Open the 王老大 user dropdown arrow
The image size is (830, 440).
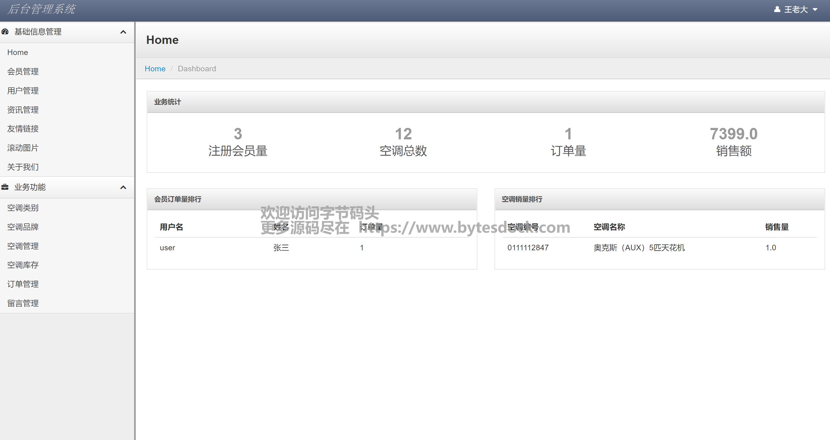point(815,10)
